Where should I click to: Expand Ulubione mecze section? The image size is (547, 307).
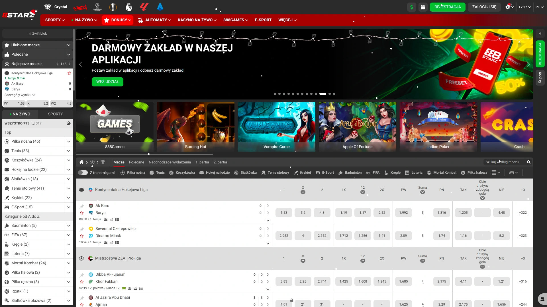tap(69, 45)
